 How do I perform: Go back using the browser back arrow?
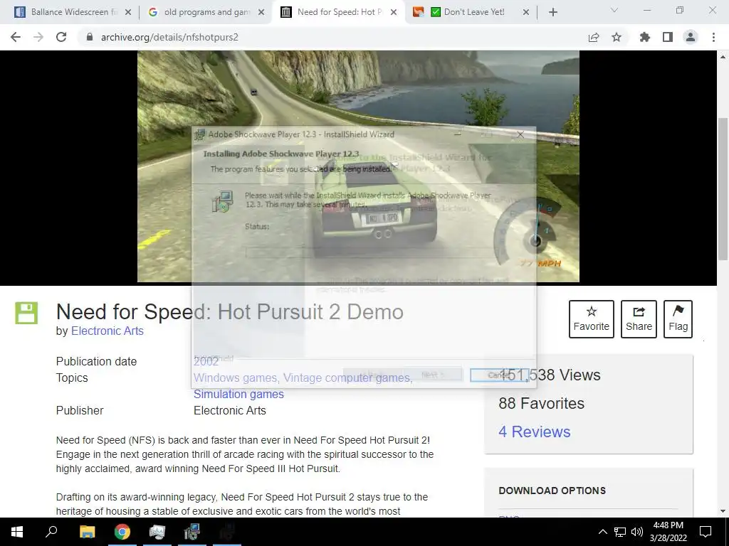(x=16, y=37)
